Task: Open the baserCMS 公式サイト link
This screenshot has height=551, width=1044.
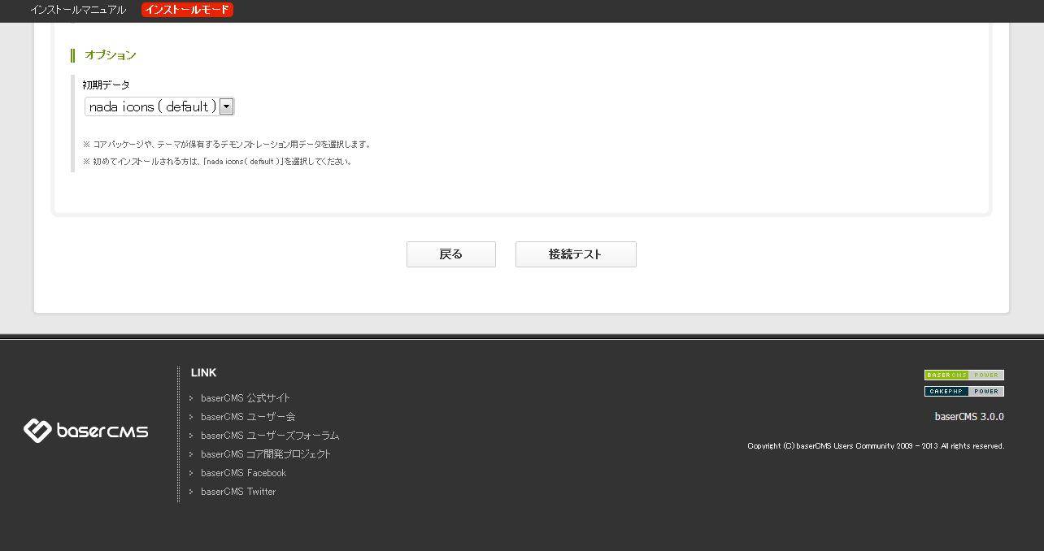Action: (x=246, y=398)
